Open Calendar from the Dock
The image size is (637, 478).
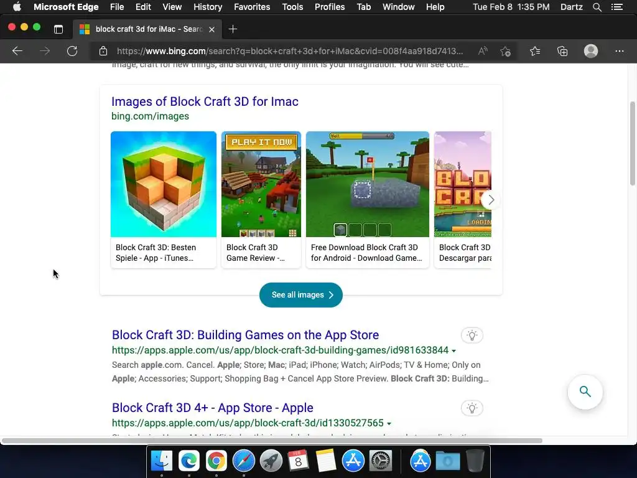[x=298, y=461]
